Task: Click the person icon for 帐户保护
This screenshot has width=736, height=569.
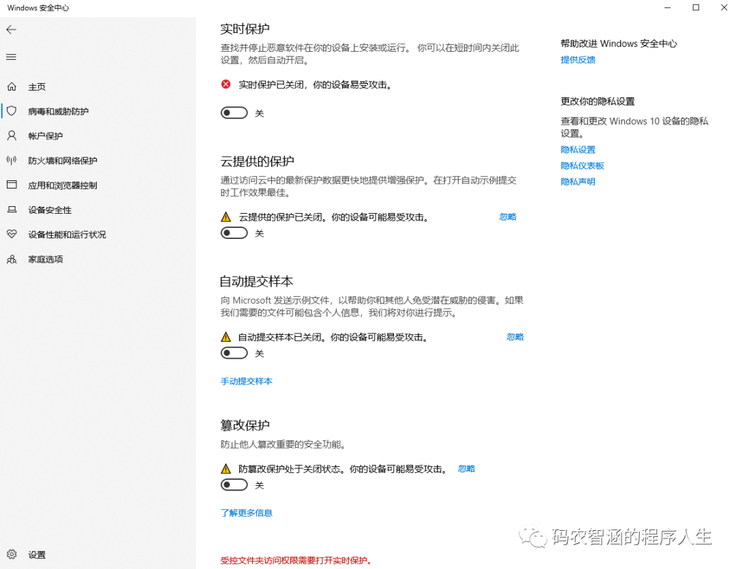Action: point(12,136)
